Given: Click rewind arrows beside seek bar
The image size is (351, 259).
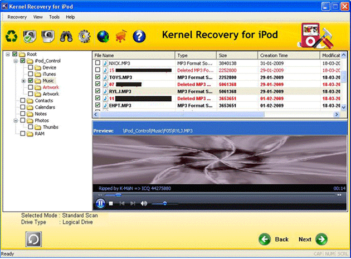Looking at the screenshot, I should point(100,195).
